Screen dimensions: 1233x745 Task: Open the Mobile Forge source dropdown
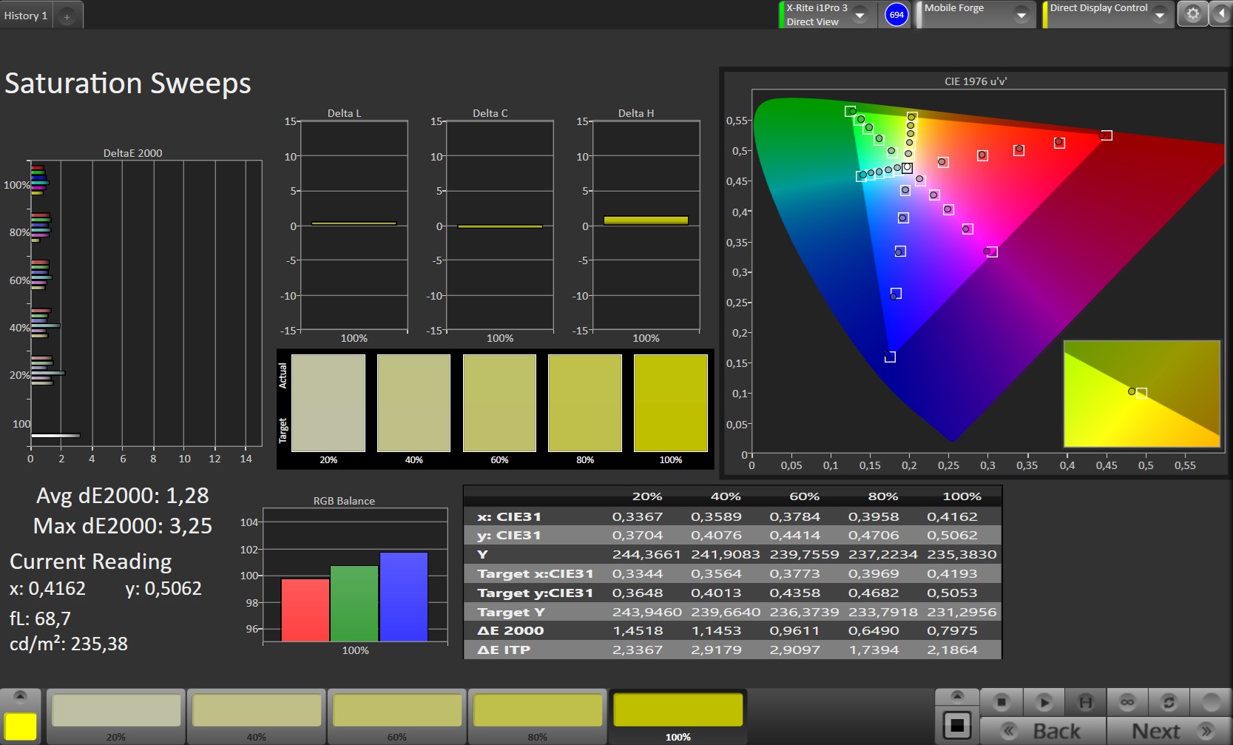1021,15
